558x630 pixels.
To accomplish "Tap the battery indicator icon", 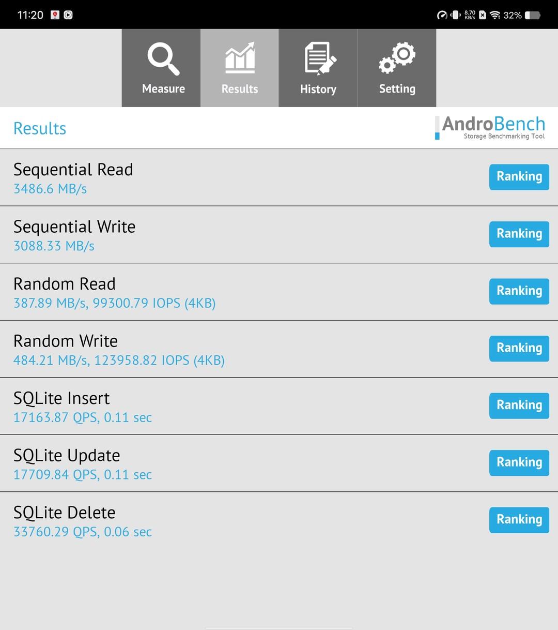I will pos(533,15).
